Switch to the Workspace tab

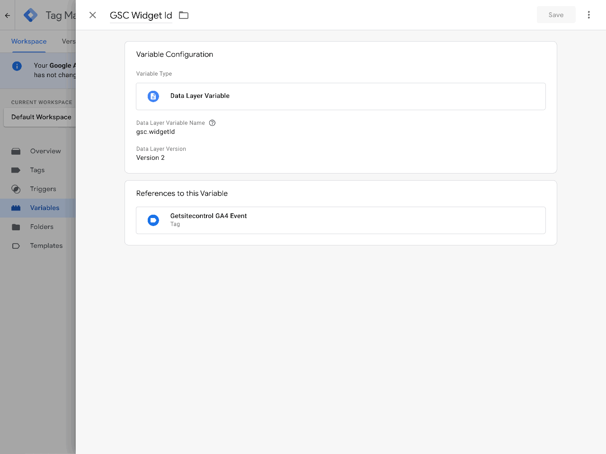click(29, 41)
